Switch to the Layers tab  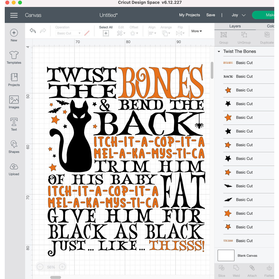coord(235,26)
